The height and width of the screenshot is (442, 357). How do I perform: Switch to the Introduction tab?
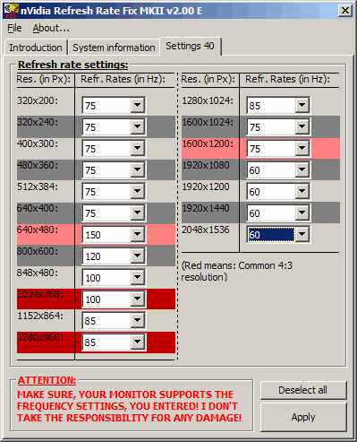[36, 48]
